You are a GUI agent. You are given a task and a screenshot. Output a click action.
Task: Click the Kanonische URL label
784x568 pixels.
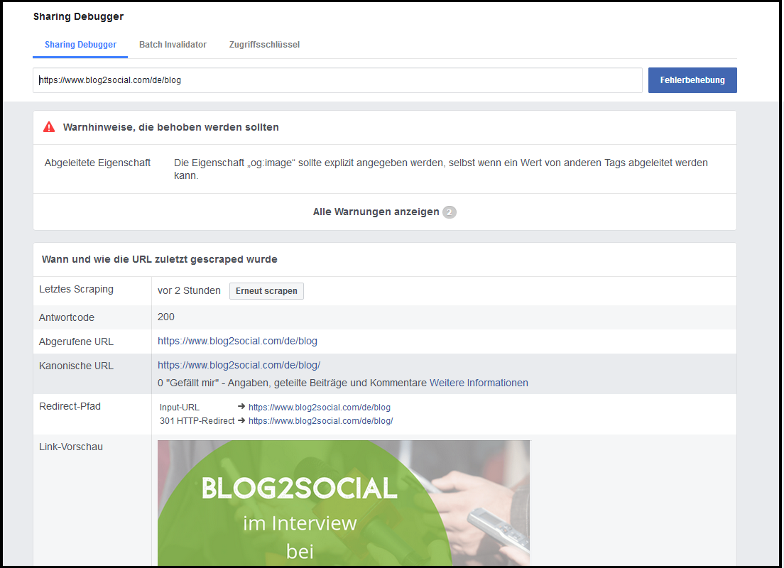[x=76, y=366]
